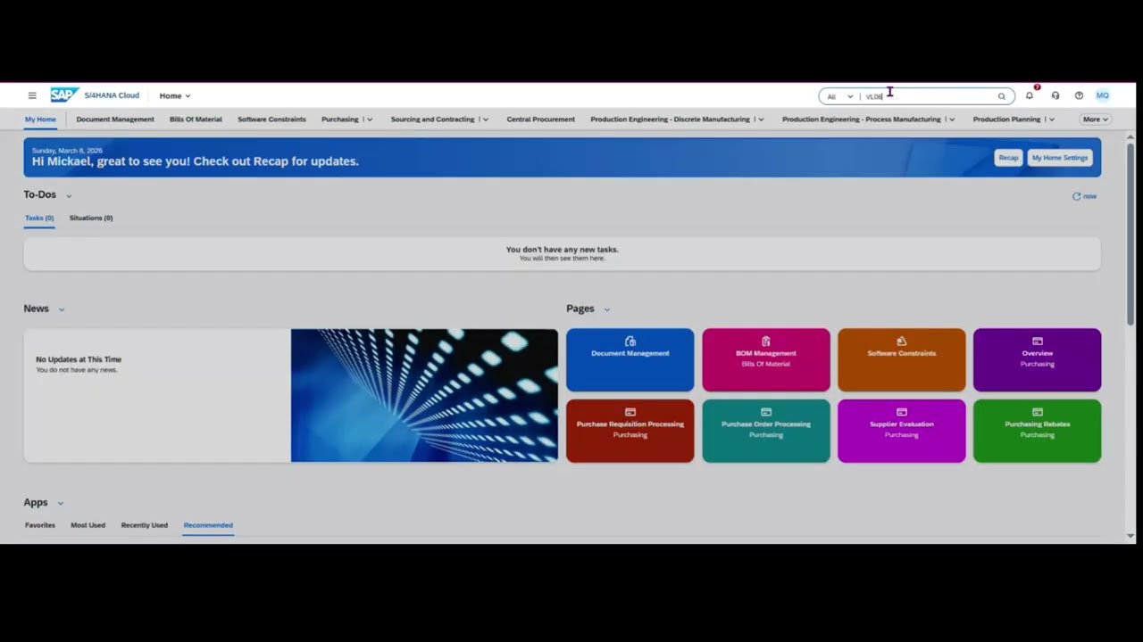Open the Central Procurement tab
This screenshot has width=1143, height=642.
[541, 119]
